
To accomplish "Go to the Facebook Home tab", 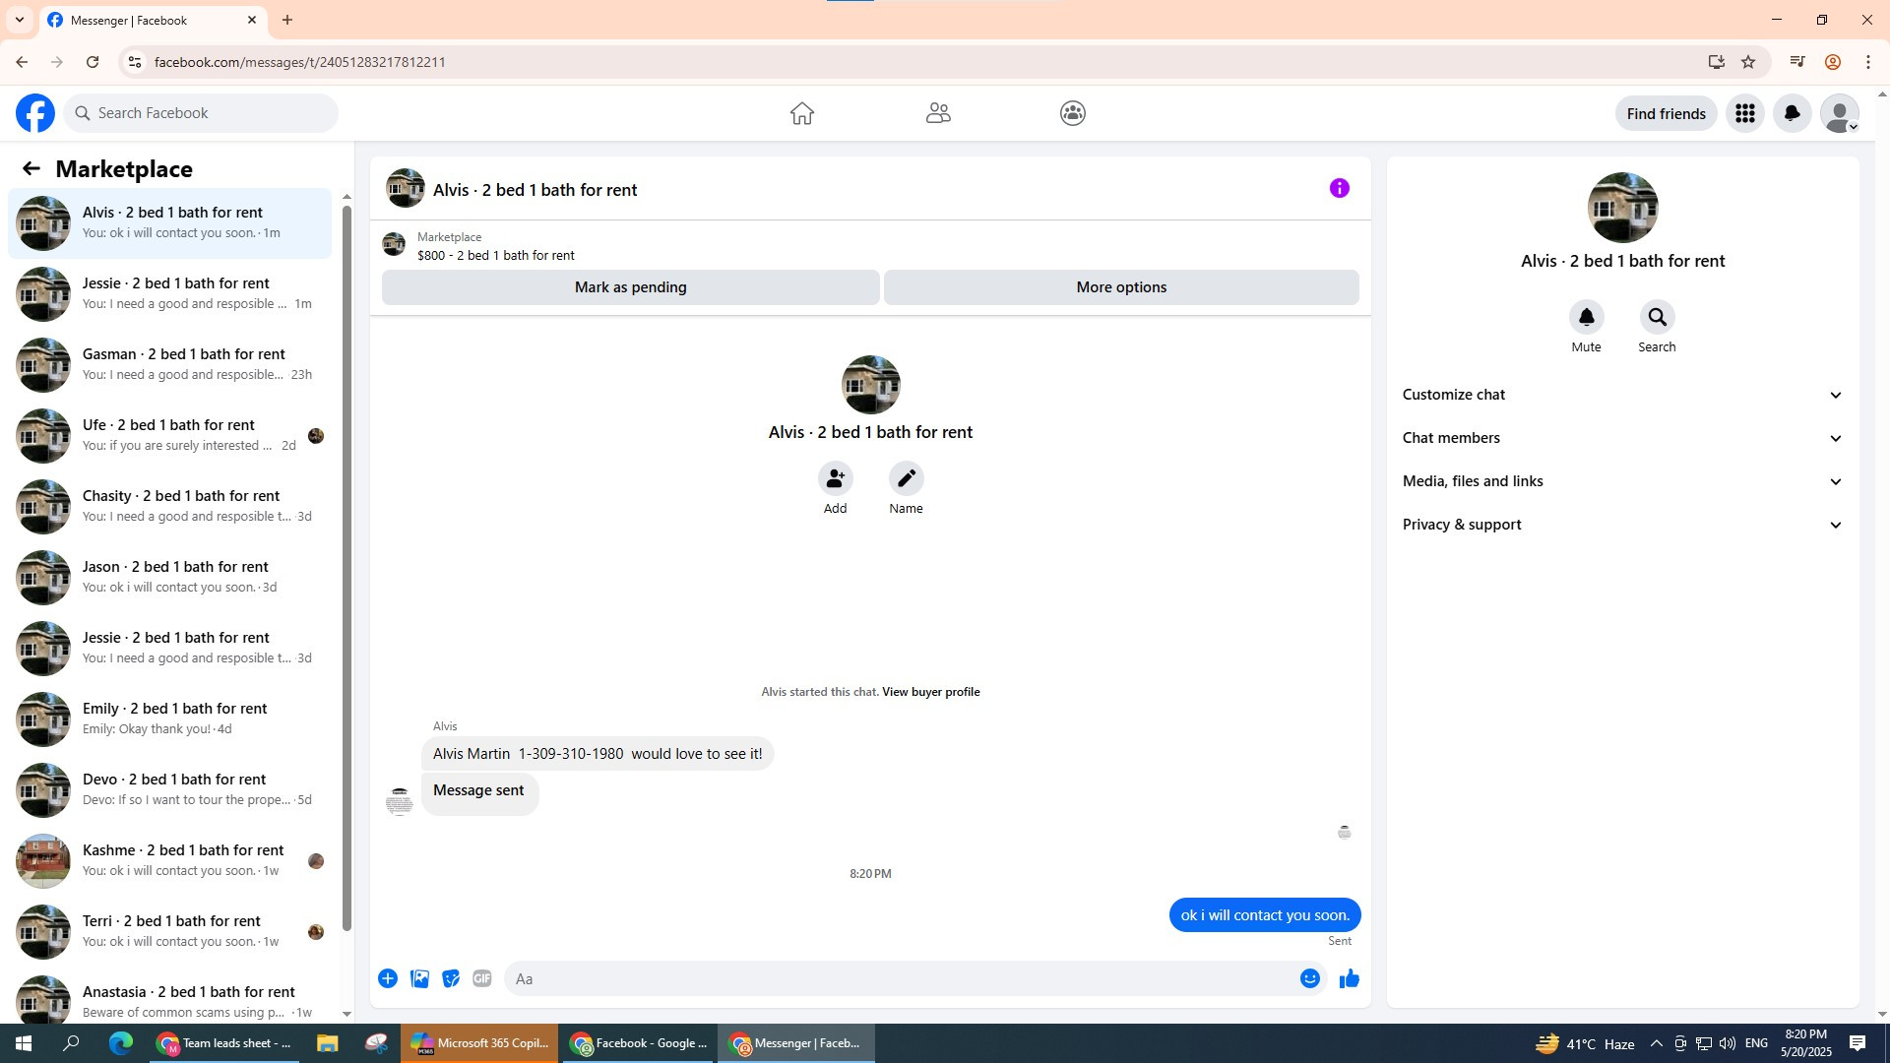I will pos(801,113).
